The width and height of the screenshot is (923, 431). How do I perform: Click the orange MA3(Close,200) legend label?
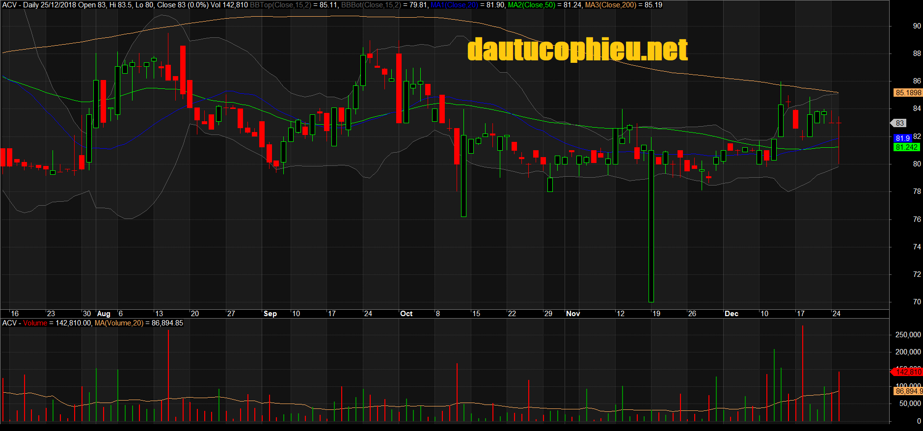point(610,5)
